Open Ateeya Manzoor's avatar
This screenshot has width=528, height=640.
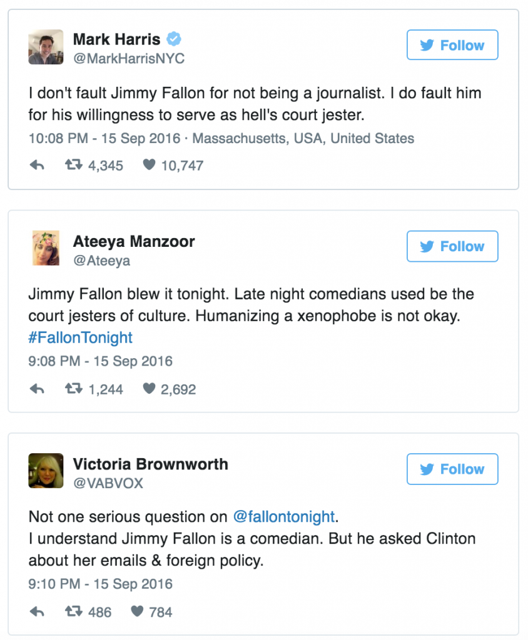[46, 247]
